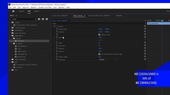Filter by Accelerated Effects icon

tap(39, 19)
